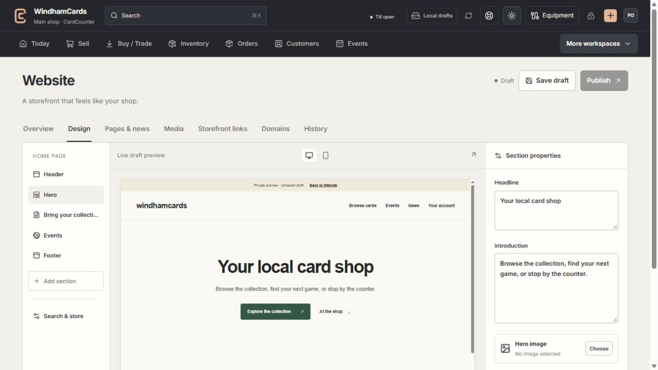Edit the Headline text field
The height and width of the screenshot is (370, 658).
[556, 210]
